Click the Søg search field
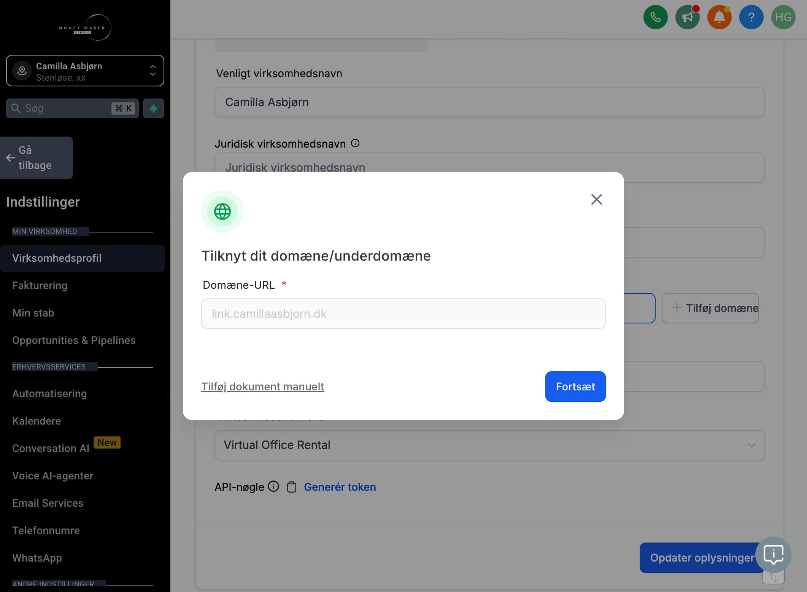 [72, 108]
